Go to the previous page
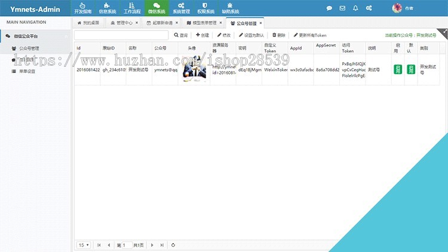 pyautogui.click(x=109, y=245)
